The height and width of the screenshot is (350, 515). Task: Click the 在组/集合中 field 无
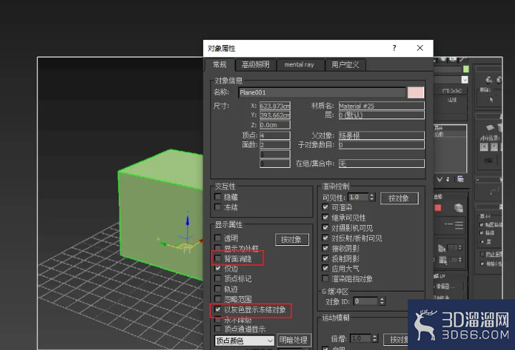pos(382,164)
